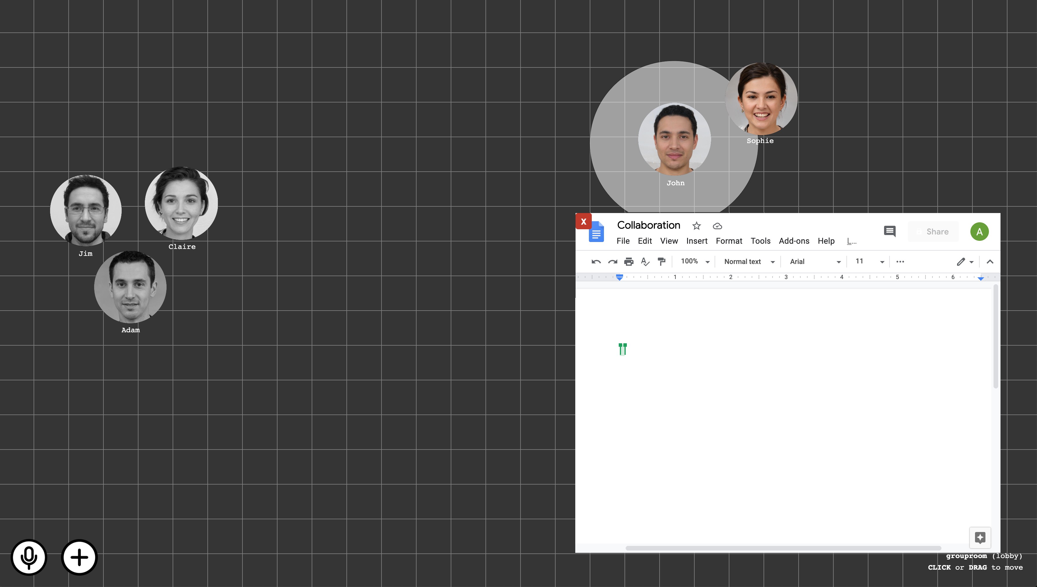The image size is (1037, 587).
Task: Click the round plus add button
Action: click(x=79, y=557)
